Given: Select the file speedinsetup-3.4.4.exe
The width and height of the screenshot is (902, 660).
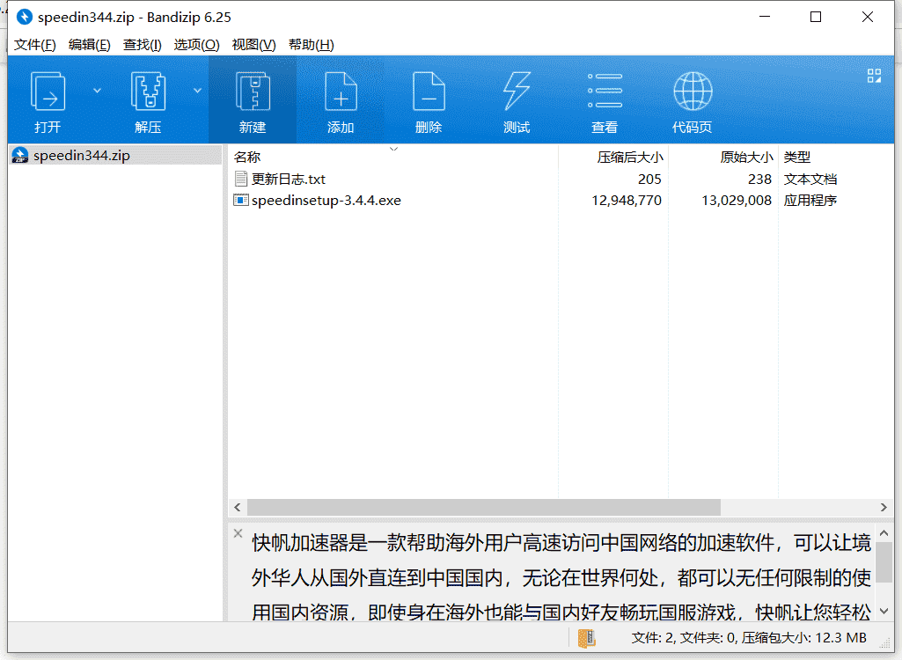Looking at the screenshot, I should (x=326, y=201).
